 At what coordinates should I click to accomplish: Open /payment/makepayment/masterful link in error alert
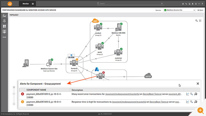point(122,94)
